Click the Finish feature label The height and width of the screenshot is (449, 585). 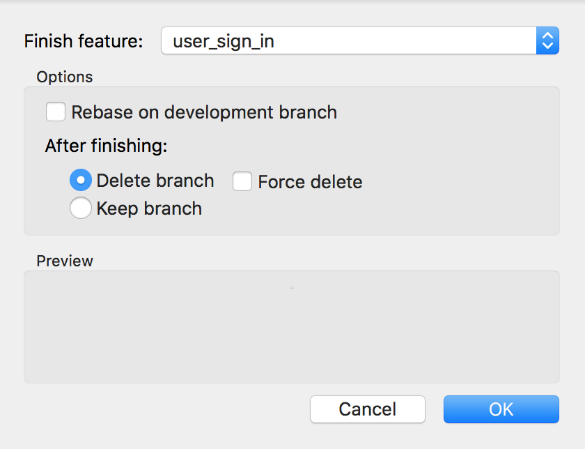click(x=83, y=41)
